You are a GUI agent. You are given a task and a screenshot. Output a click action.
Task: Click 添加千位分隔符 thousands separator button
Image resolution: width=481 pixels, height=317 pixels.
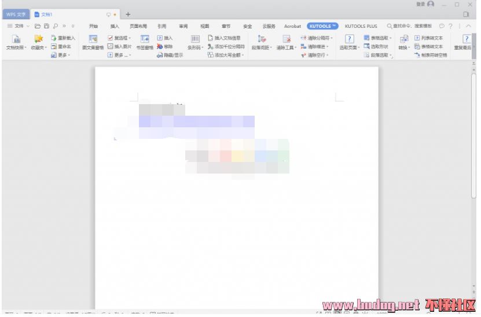[226, 47]
